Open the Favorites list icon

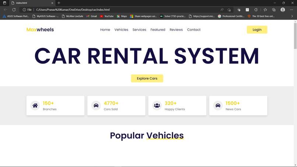pos(265,10)
